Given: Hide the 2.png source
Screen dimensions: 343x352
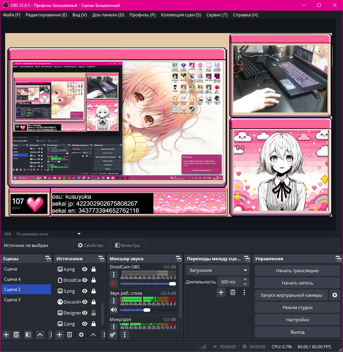Looking at the screenshot, I should 85,324.
